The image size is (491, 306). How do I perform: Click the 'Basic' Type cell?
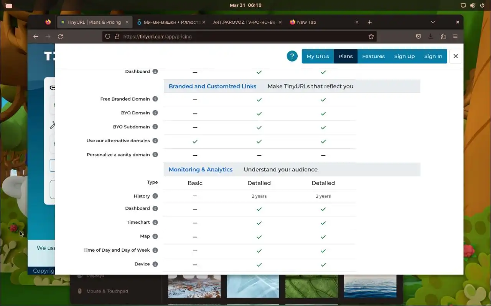pyautogui.click(x=195, y=183)
